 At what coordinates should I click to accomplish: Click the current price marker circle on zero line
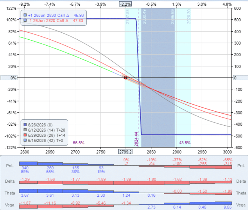tap(125, 78)
